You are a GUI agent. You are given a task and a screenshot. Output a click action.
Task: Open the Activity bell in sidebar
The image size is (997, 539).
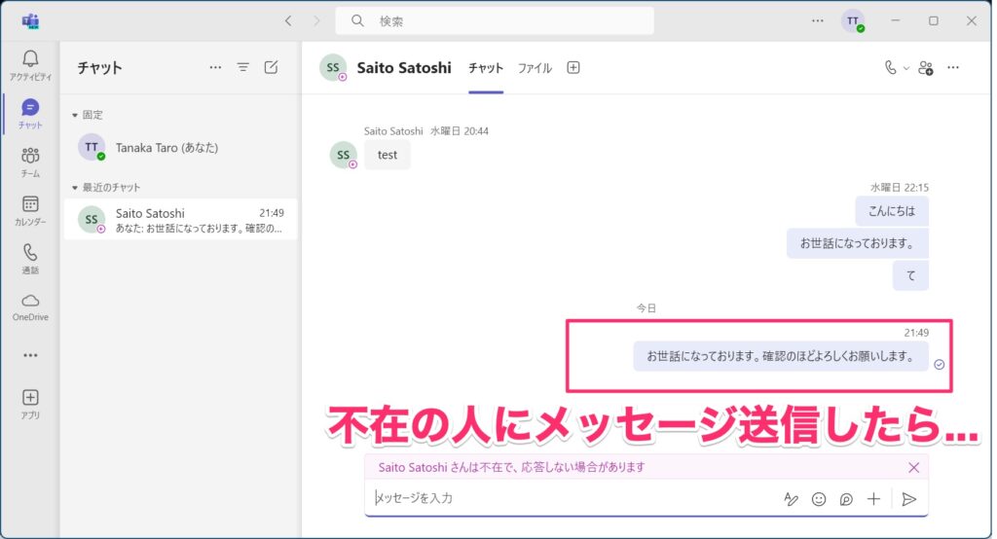coord(30,64)
